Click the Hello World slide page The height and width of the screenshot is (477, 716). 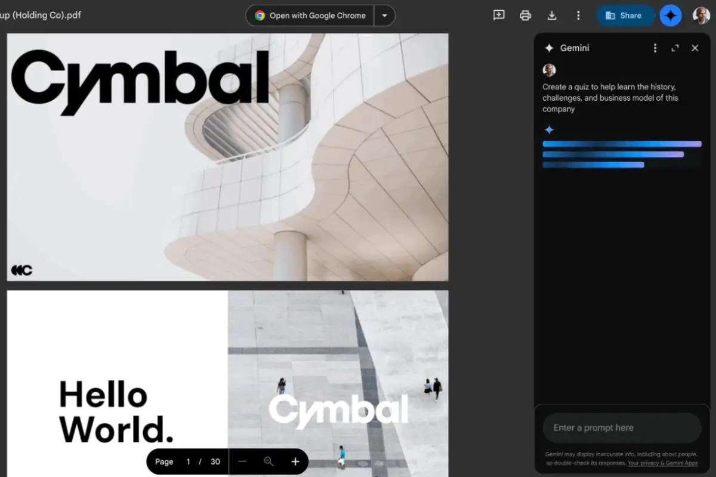[x=227, y=383]
